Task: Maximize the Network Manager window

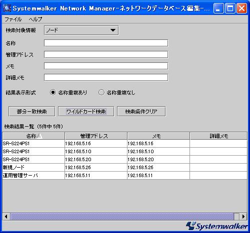Action: pyautogui.click(x=230, y=8)
